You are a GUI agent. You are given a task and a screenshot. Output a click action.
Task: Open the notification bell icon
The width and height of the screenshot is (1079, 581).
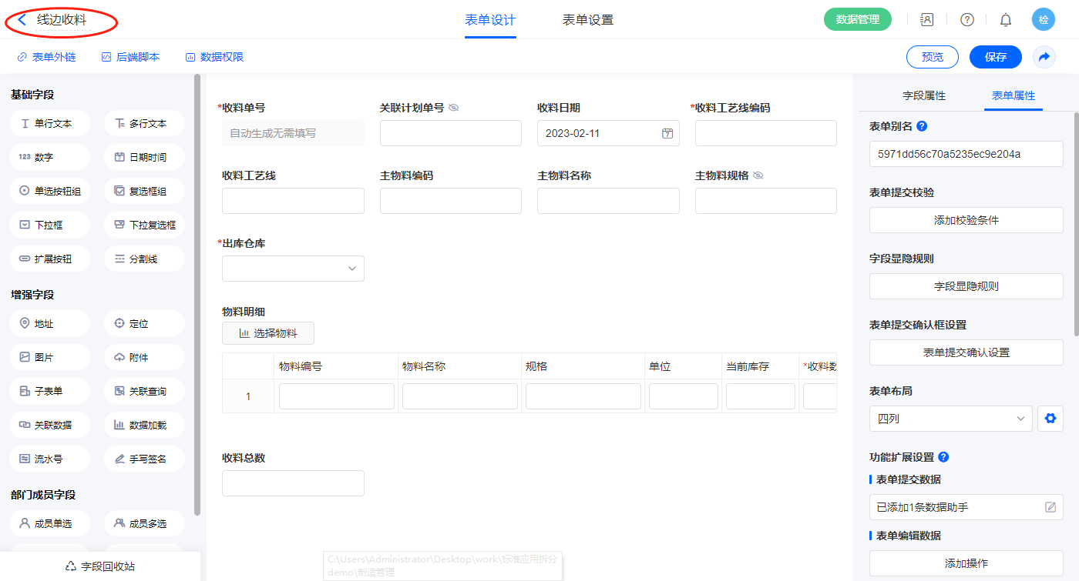1006,20
